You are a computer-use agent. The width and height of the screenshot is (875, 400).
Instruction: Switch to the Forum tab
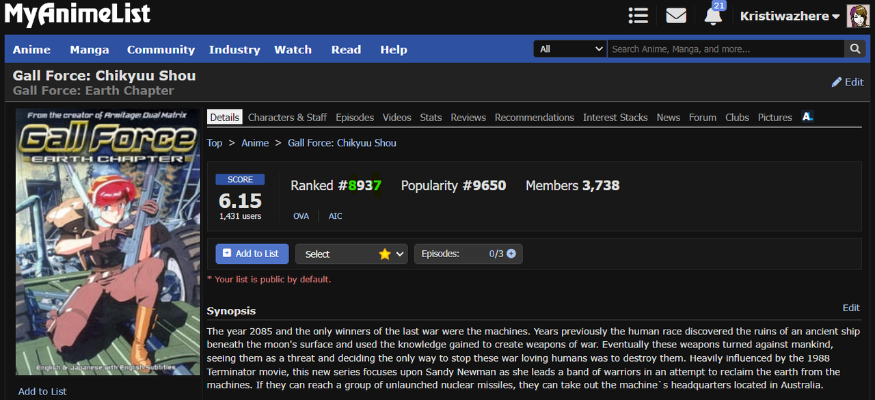pyautogui.click(x=703, y=117)
